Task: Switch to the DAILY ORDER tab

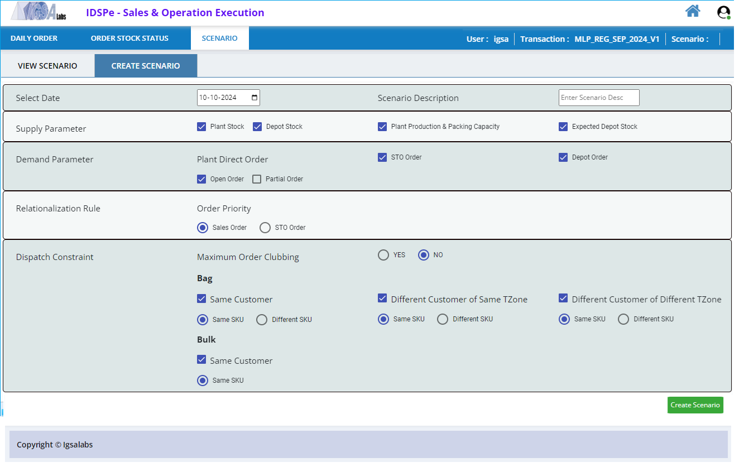Action: [34, 38]
